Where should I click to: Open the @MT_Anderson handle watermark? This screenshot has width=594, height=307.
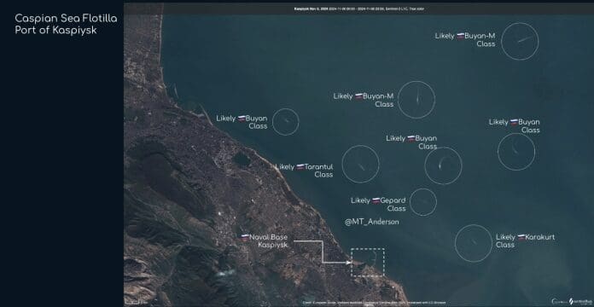(371, 223)
